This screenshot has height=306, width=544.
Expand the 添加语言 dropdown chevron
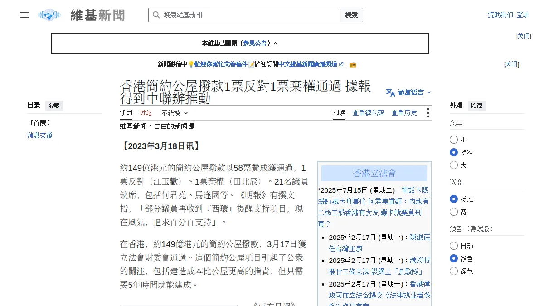pyautogui.click(x=429, y=92)
